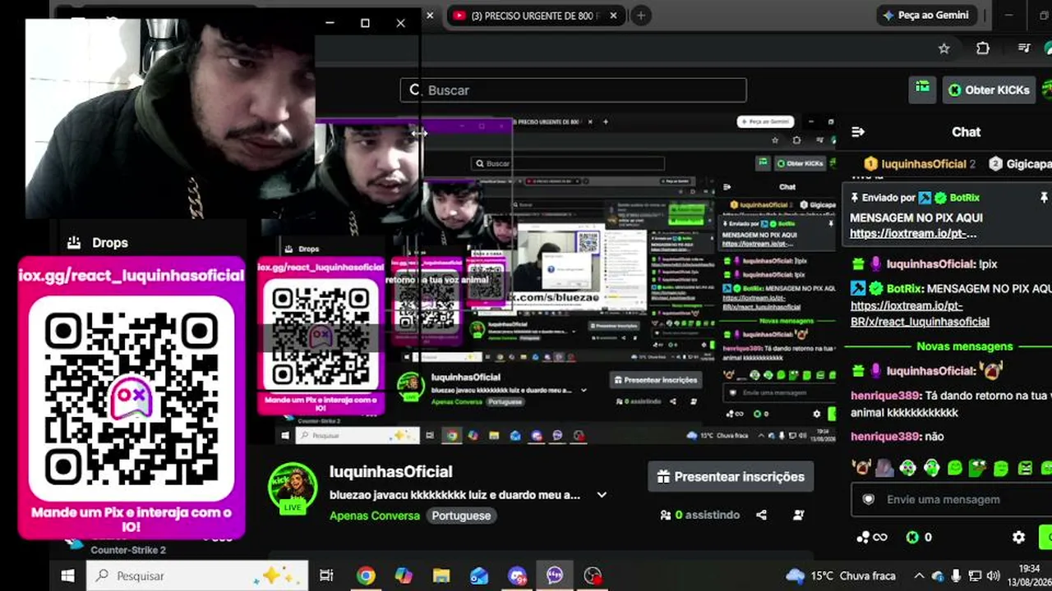Bookmark this page with the star icon
Viewport: 1052px width, 591px height.
944,48
